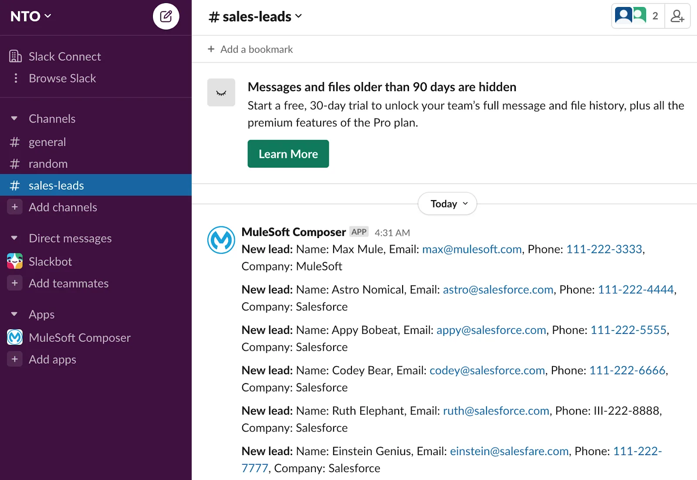Open appy@salesforce.com email link
Viewport: 697px width, 480px height.
[491, 330]
